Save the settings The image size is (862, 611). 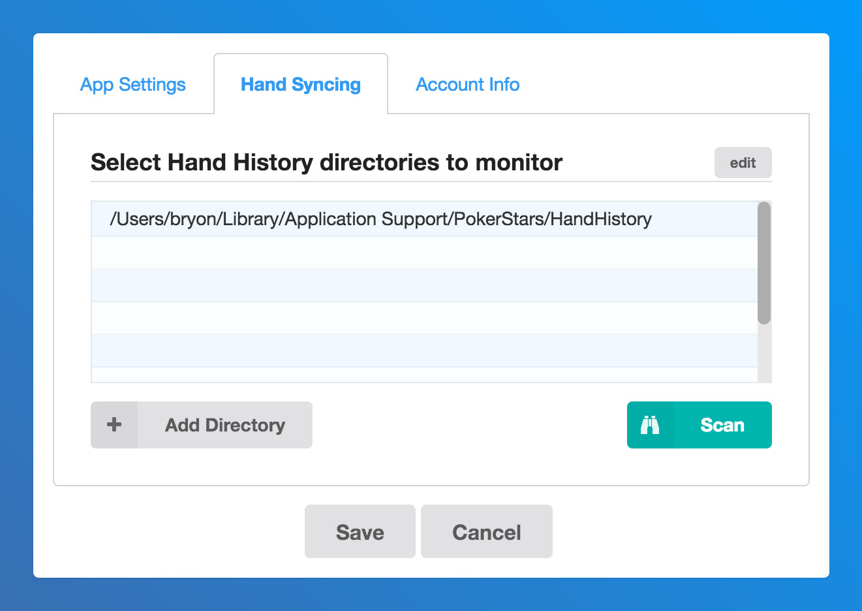tap(360, 531)
